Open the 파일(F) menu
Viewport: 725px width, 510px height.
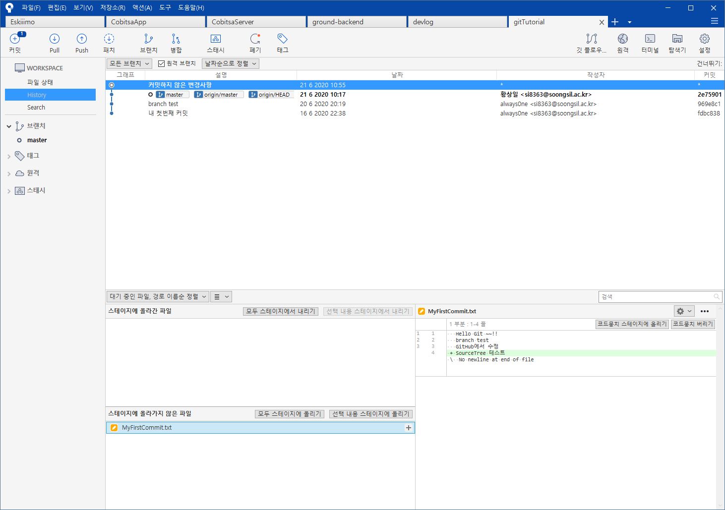(x=31, y=7)
